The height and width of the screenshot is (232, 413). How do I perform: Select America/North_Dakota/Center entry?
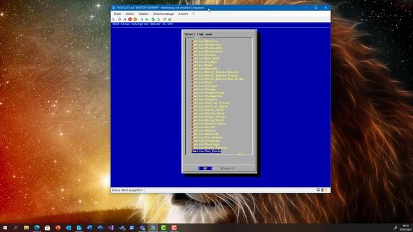click(215, 75)
